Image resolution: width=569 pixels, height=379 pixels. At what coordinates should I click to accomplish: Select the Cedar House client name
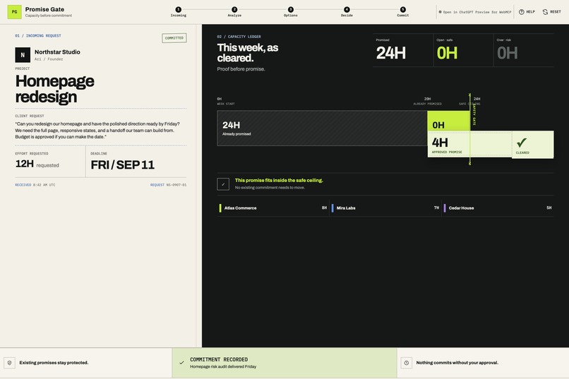click(461, 208)
